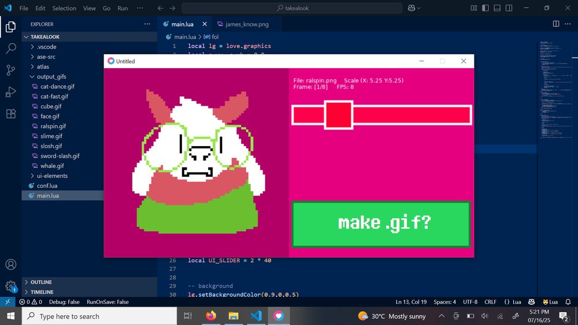Open the Go menu

pyautogui.click(x=106, y=8)
